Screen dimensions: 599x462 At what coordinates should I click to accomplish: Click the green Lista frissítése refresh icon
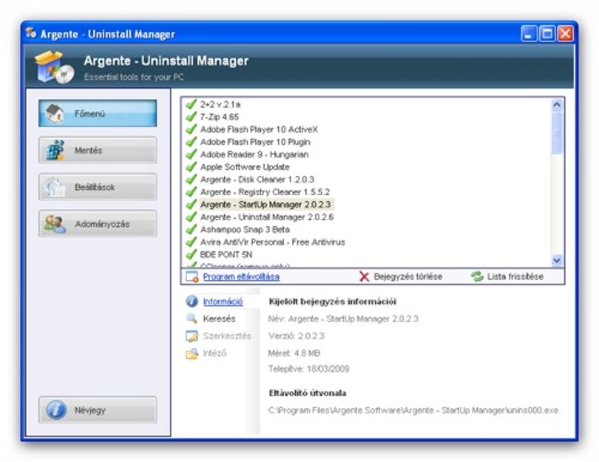pos(477,276)
